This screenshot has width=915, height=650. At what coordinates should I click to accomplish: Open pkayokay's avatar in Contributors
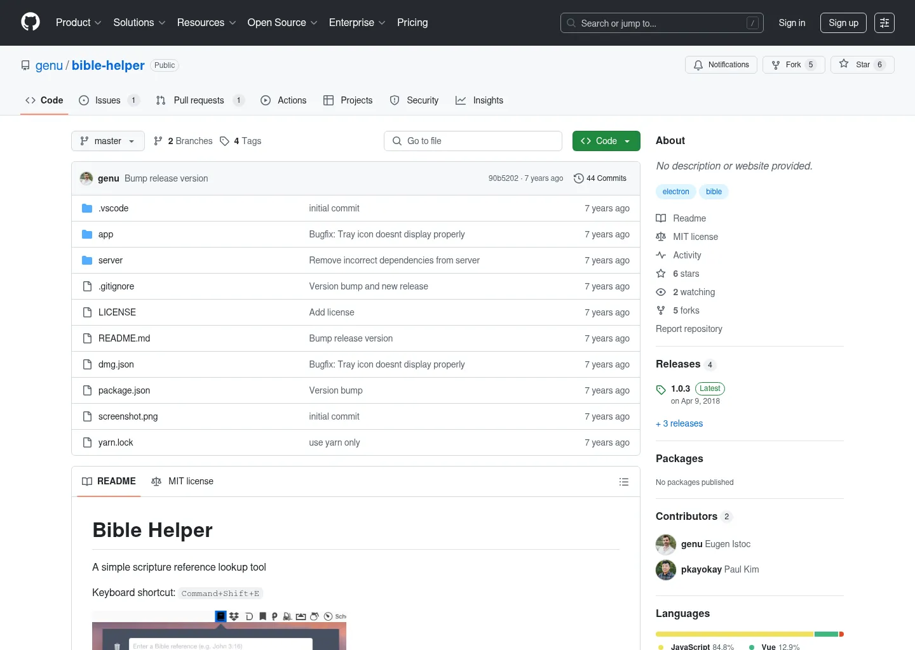(x=666, y=569)
